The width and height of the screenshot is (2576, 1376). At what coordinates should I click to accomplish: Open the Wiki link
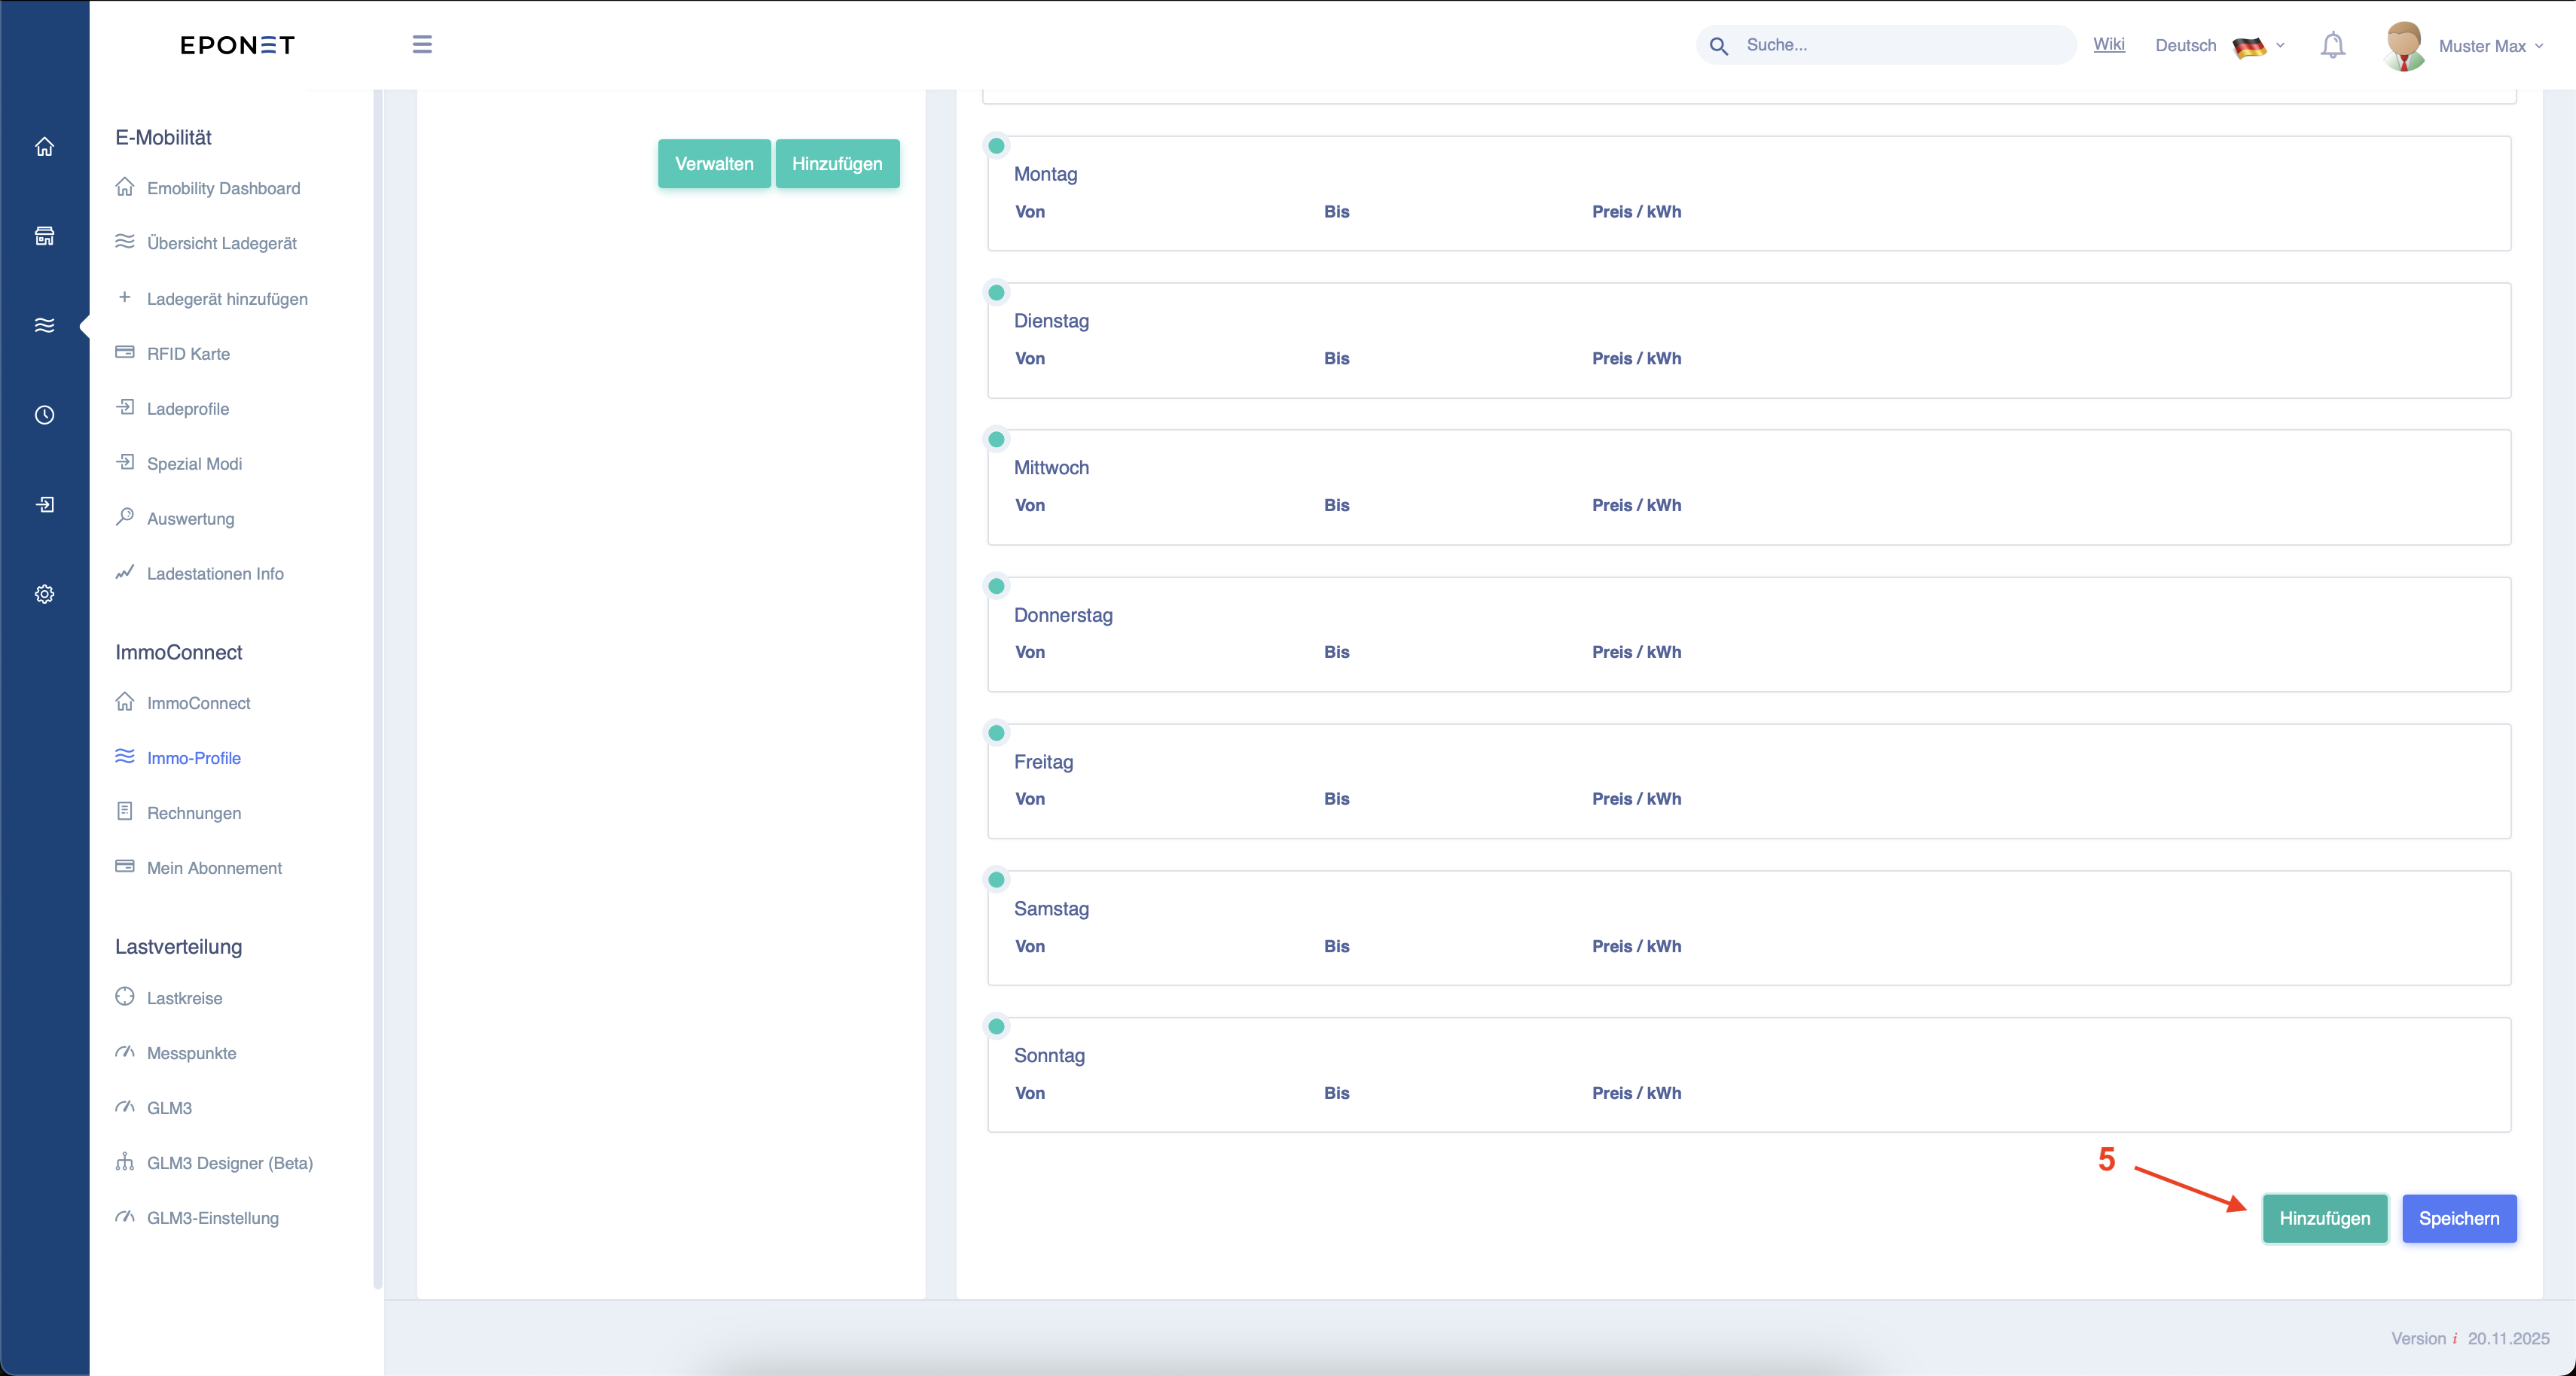point(2108,44)
